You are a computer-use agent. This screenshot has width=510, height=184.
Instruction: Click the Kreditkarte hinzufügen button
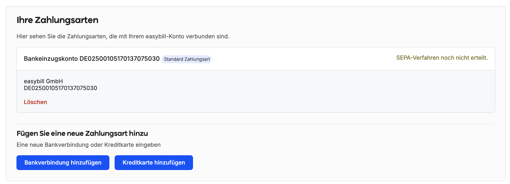[154, 163]
